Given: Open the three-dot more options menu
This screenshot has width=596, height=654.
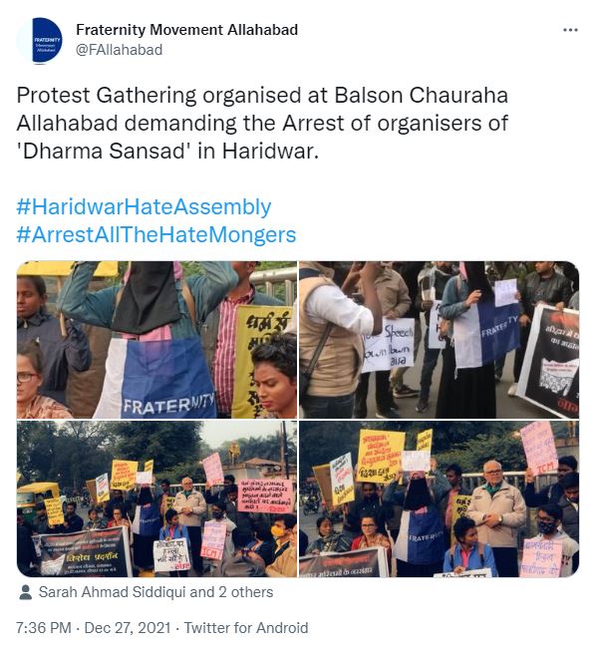Looking at the screenshot, I should pyautogui.click(x=570, y=30).
